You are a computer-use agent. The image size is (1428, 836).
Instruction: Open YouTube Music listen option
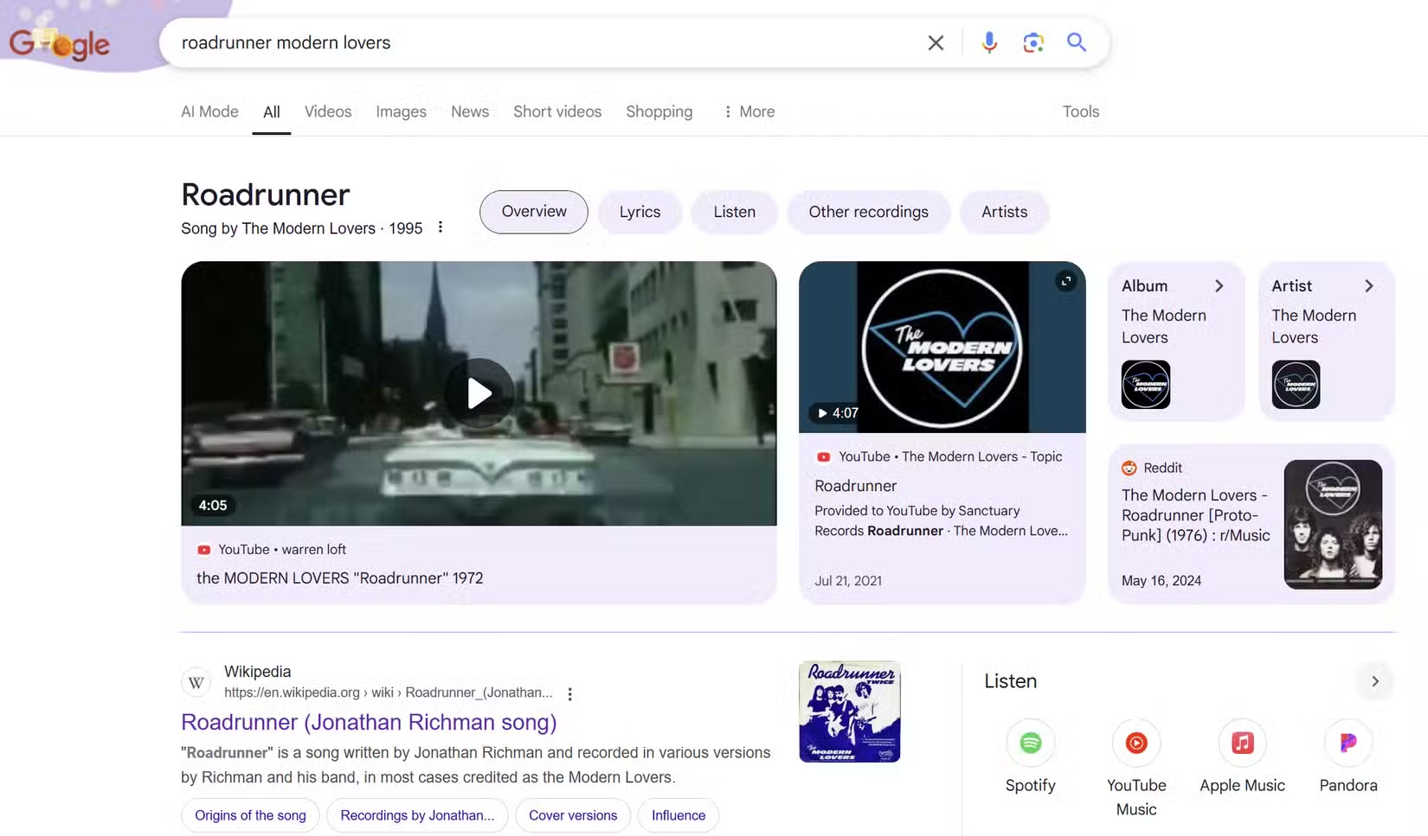[x=1135, y=743]
